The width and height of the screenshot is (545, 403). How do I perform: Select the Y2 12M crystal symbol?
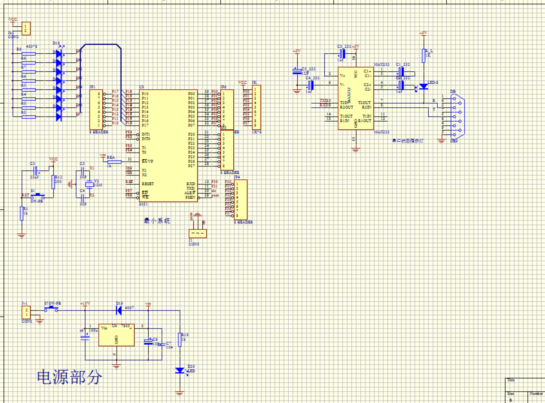(89, 184)
